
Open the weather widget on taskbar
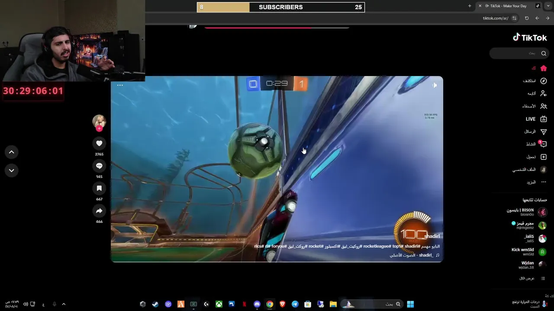(529, 304)
